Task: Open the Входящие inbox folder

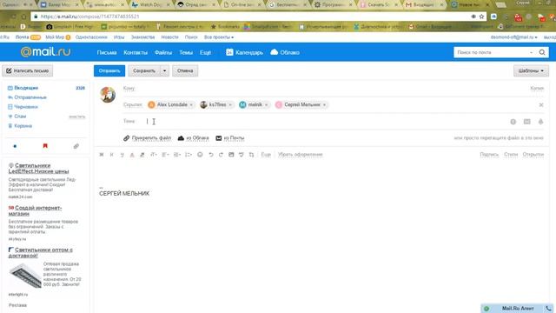Action: click(x=26, y=88)
